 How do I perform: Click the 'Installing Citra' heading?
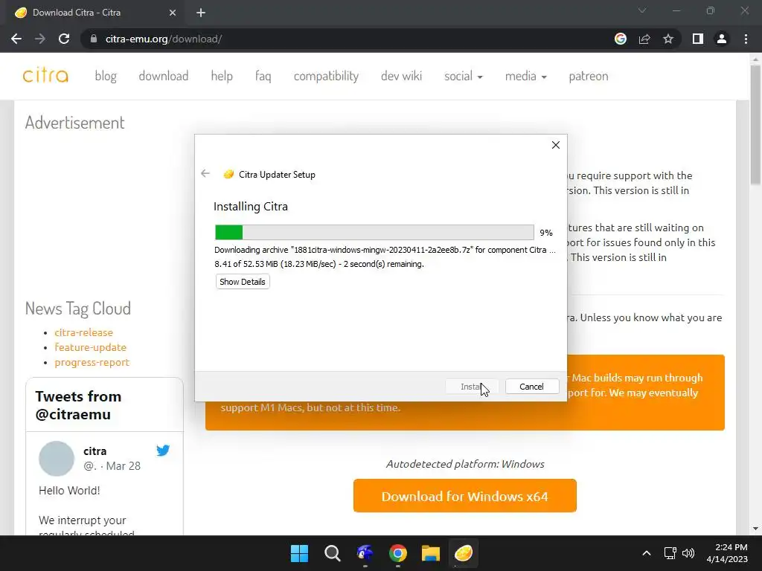(251, 207)
